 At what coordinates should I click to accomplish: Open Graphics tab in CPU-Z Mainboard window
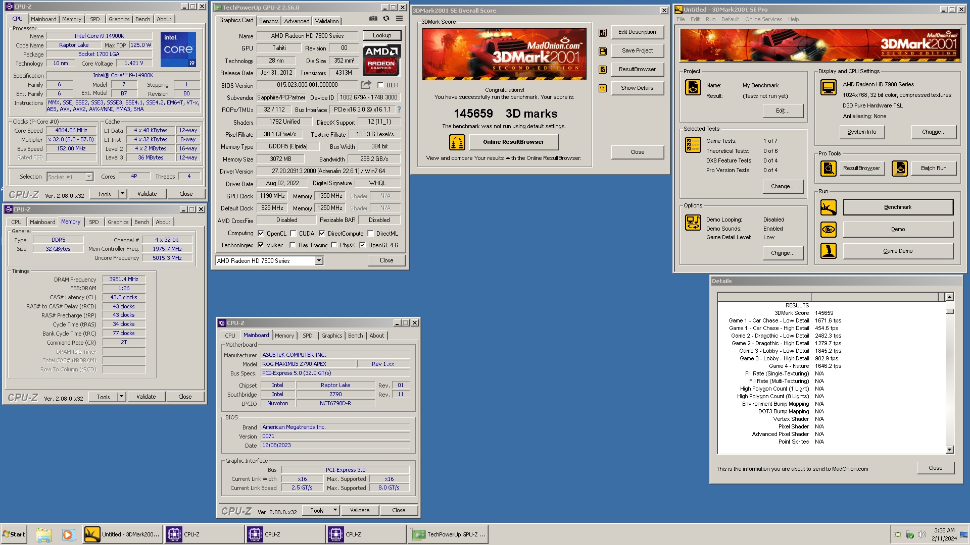pos(331,336)
